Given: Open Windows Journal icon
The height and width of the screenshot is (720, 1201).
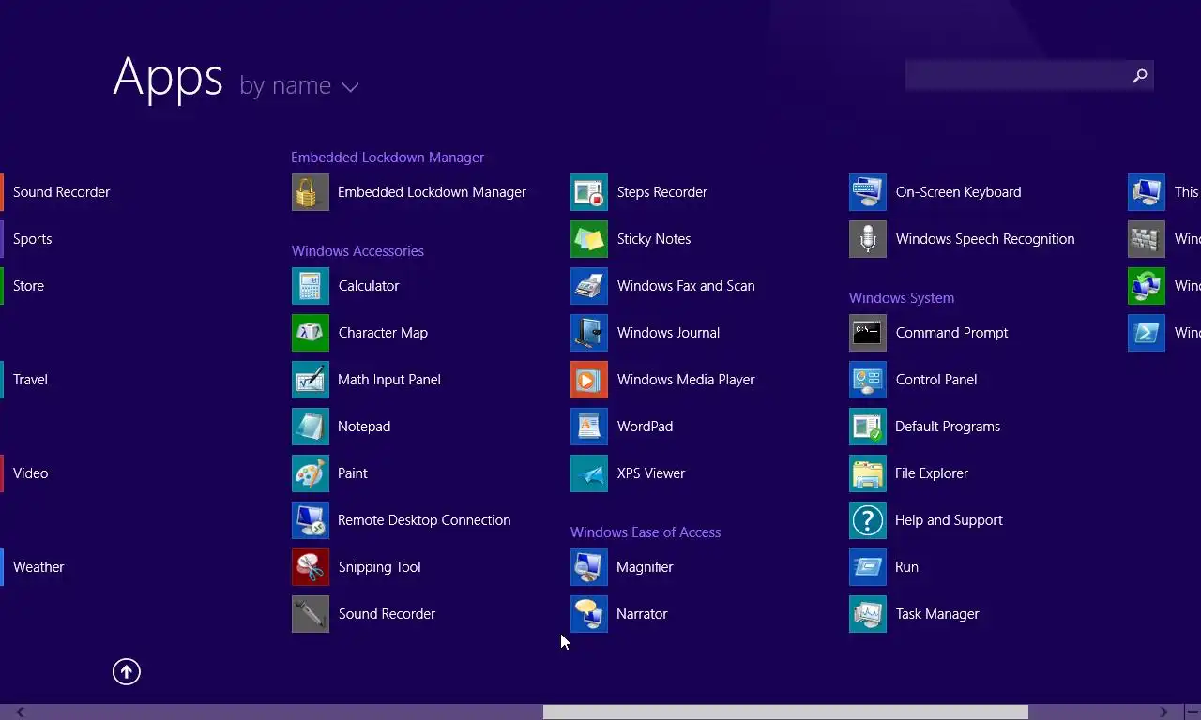Looking at the screenshot, I should coord(589,333).
